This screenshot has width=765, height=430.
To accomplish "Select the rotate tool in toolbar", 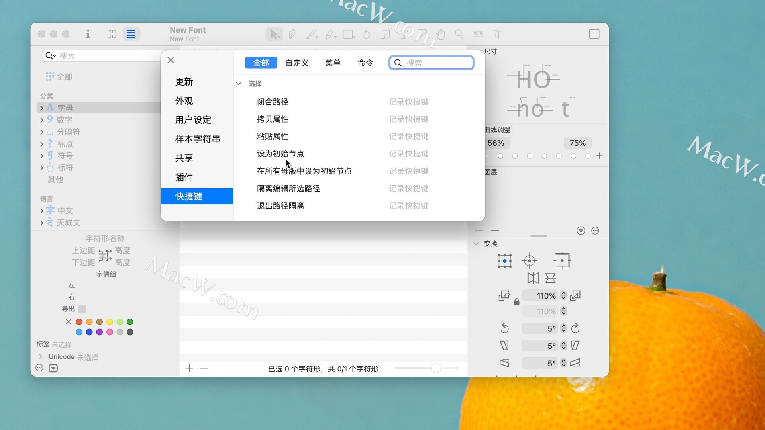I will pyautogui.click(x=367, y=35).
